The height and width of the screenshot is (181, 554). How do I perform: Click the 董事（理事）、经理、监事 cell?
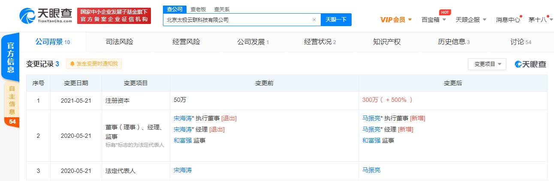click(136, 136)
